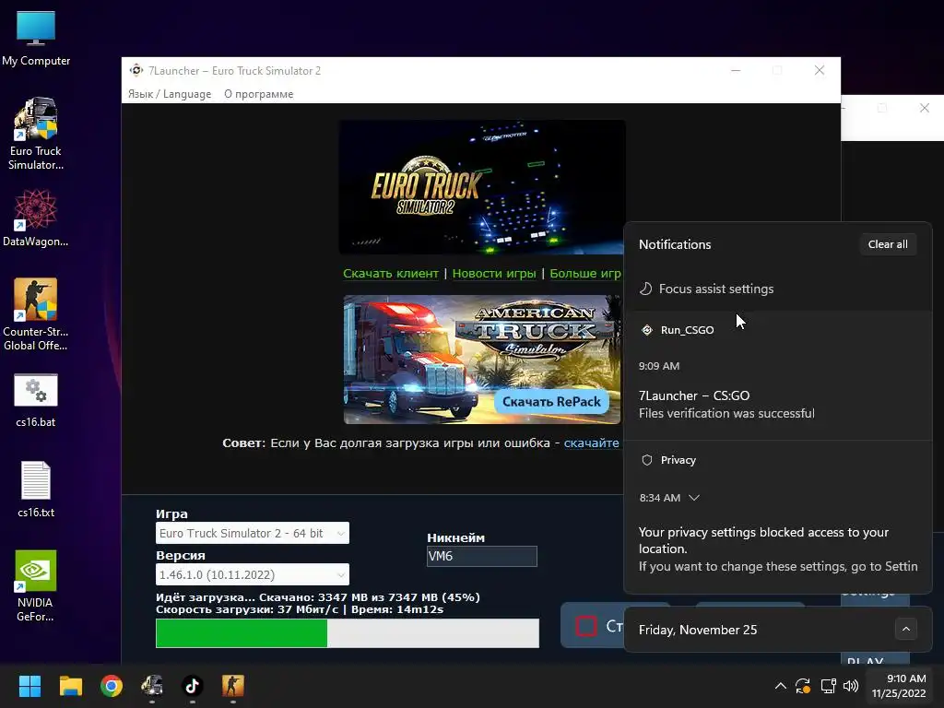Image resolution: width=944 pixels, height=708 pixels.
Task: Open Counter-Strike Global Offensive desktop shortcut
Action: pos(36,314)
